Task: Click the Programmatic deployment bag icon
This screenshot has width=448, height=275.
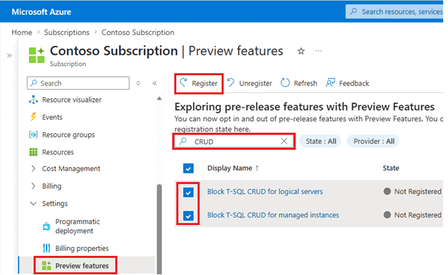Action: point(46,226)
